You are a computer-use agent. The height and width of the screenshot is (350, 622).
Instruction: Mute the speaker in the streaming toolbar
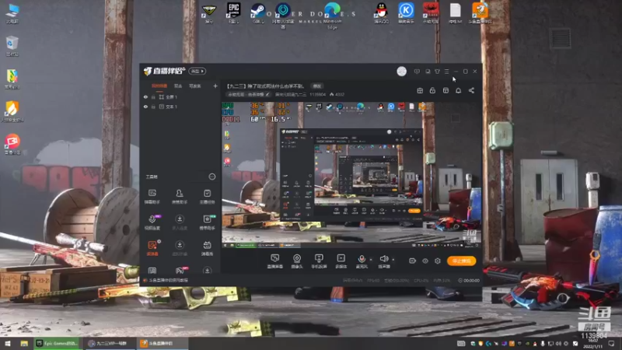[x=383, y=261]
